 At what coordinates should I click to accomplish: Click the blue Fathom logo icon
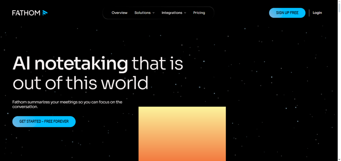(45, 13)
